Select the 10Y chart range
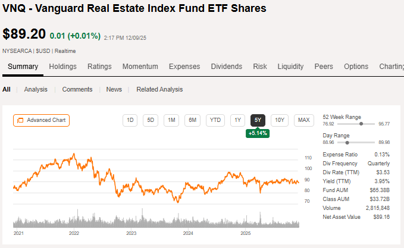404x248 pixels. pos(279,120)
